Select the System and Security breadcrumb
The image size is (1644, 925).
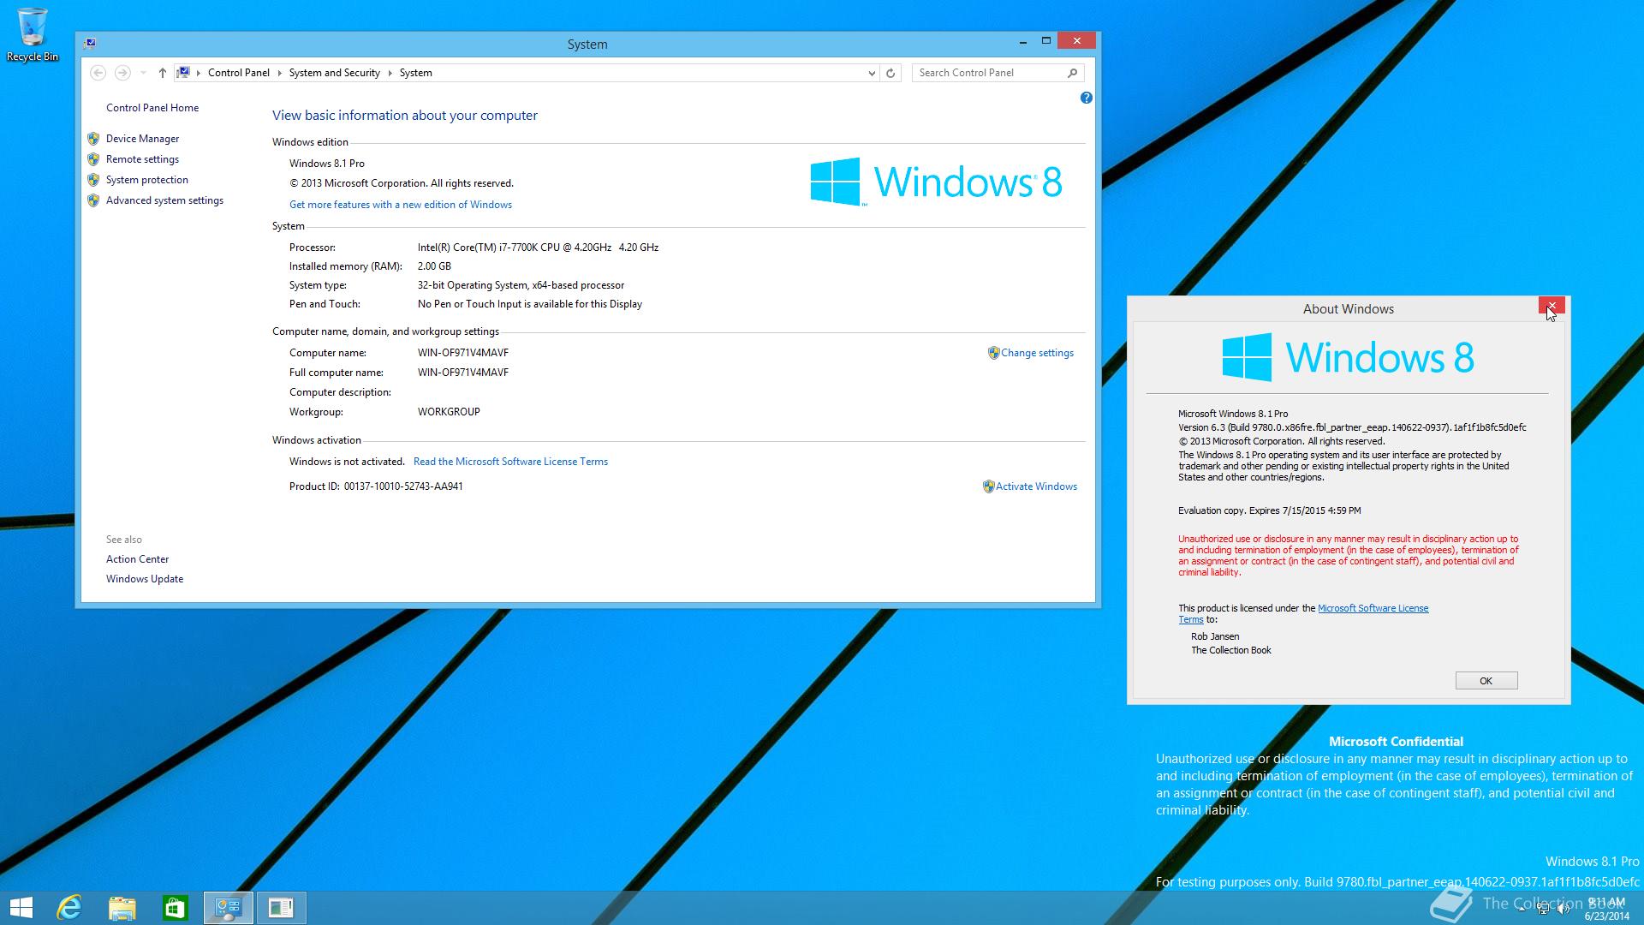[334, 73]
